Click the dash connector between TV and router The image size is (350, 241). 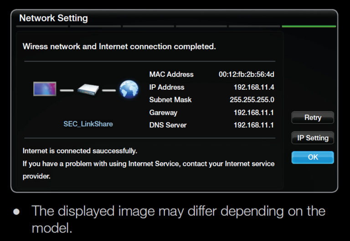(x=67, y=90)
